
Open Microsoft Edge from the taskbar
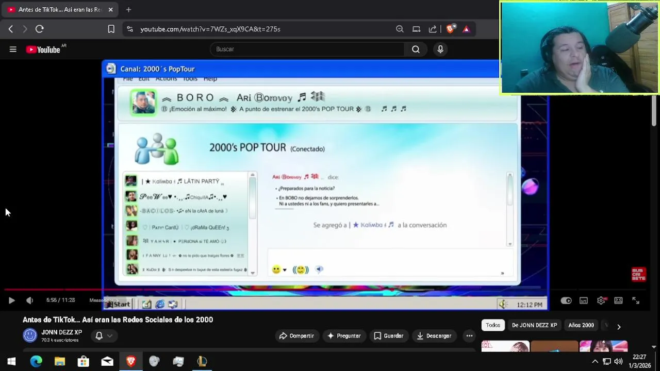click(x=36, y=362)
